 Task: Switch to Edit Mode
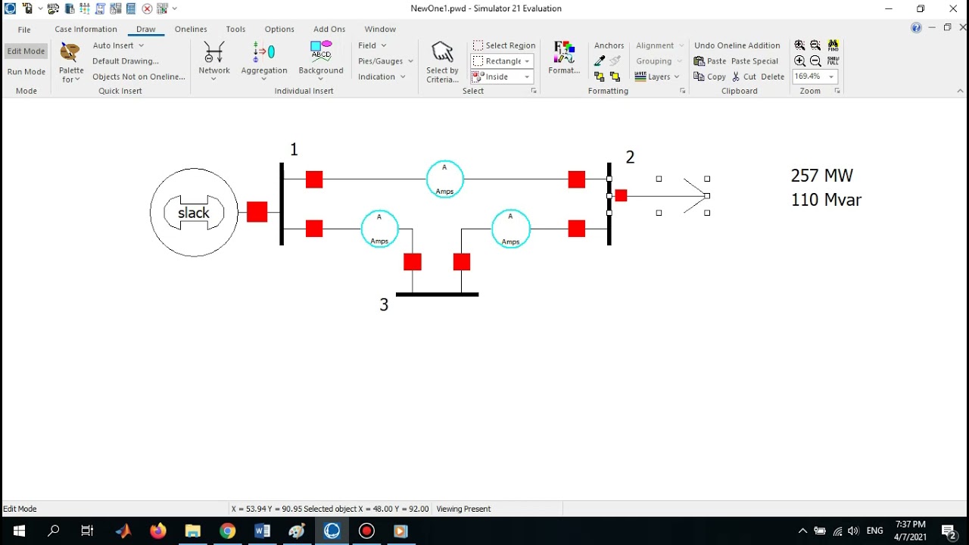26,51
